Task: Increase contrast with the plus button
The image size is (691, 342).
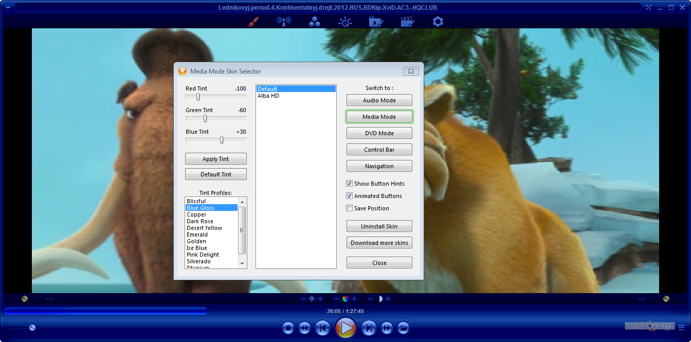Action: (388, 299)
